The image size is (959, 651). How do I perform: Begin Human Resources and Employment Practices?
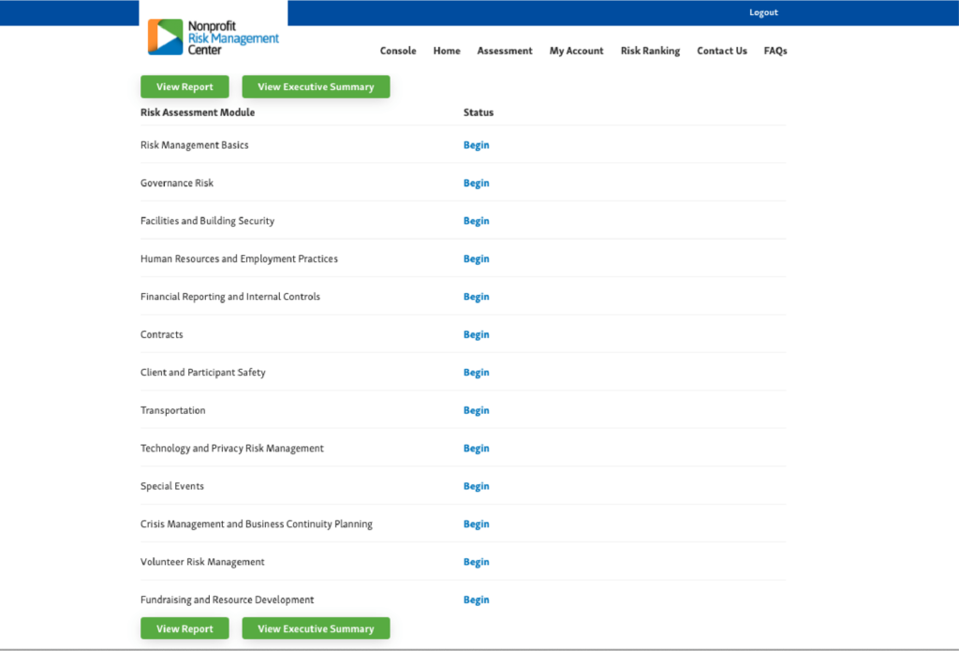(x=476, y=259)
